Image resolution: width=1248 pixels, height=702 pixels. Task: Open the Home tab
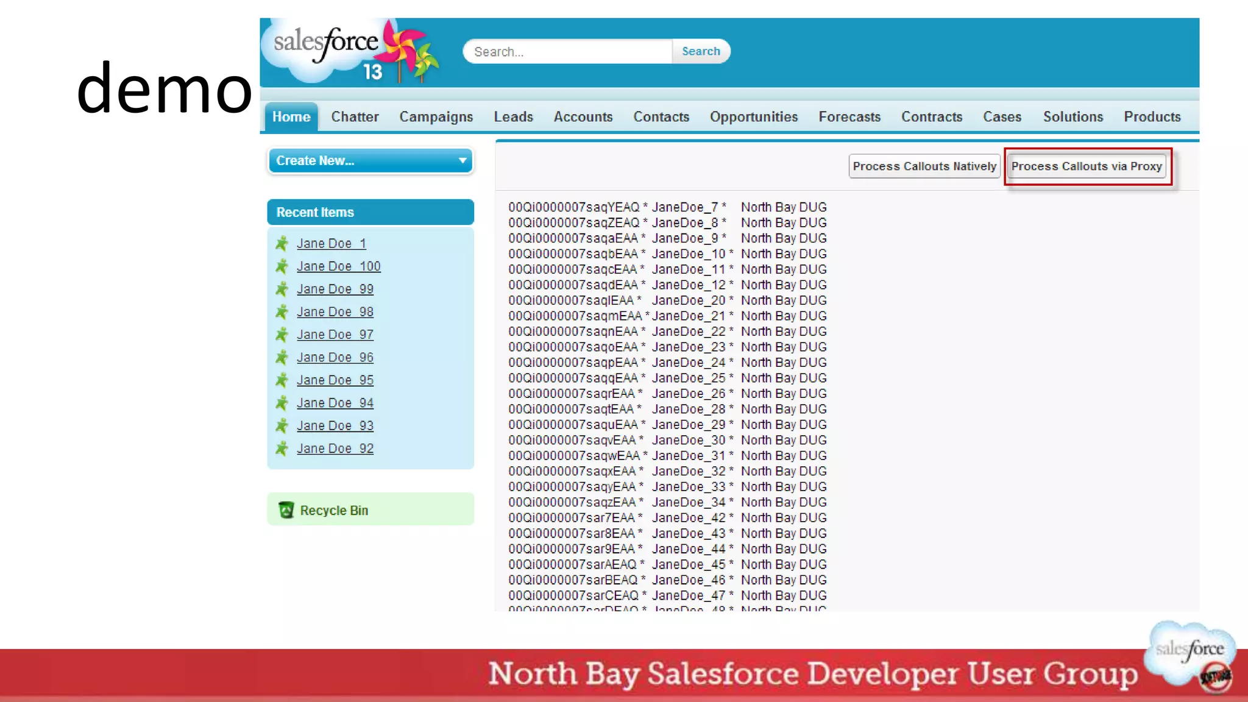[x=291, y=117]
